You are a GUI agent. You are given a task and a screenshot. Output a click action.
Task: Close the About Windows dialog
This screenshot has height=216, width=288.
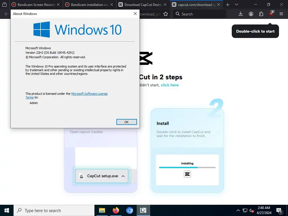pyautogui.click(x=135, y=13)
